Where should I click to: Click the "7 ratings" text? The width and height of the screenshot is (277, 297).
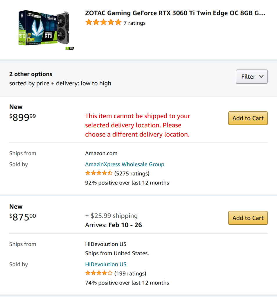[x=134, y=23]
